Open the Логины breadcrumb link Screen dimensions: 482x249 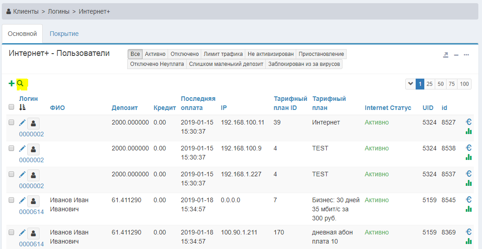[x=59, y=11]
